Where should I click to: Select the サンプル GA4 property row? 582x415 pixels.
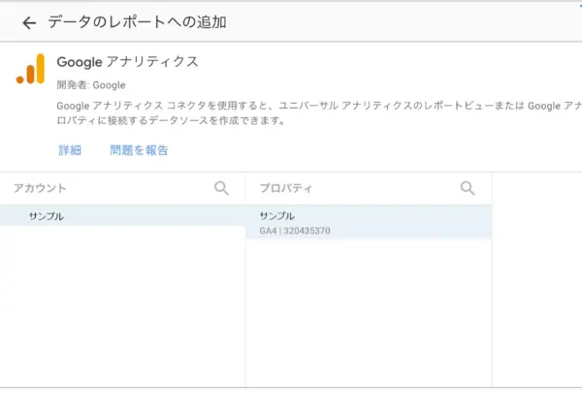pos(369,222)
